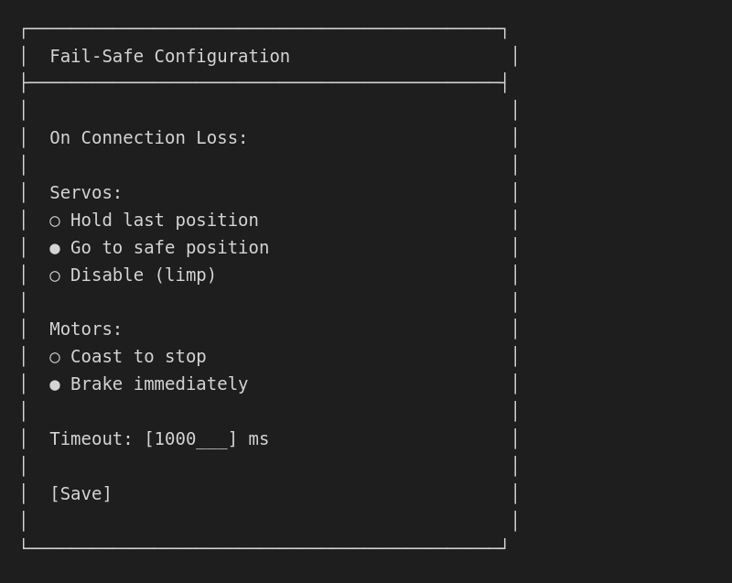Toggle the Hold last position radio circle

point(54,220)
